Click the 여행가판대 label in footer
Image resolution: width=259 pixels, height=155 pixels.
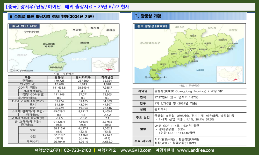pos(165,150)
